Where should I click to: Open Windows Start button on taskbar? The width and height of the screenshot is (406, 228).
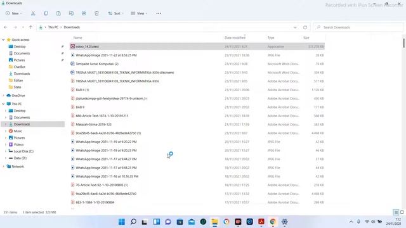pyautogui.click(x=122, y=222)
